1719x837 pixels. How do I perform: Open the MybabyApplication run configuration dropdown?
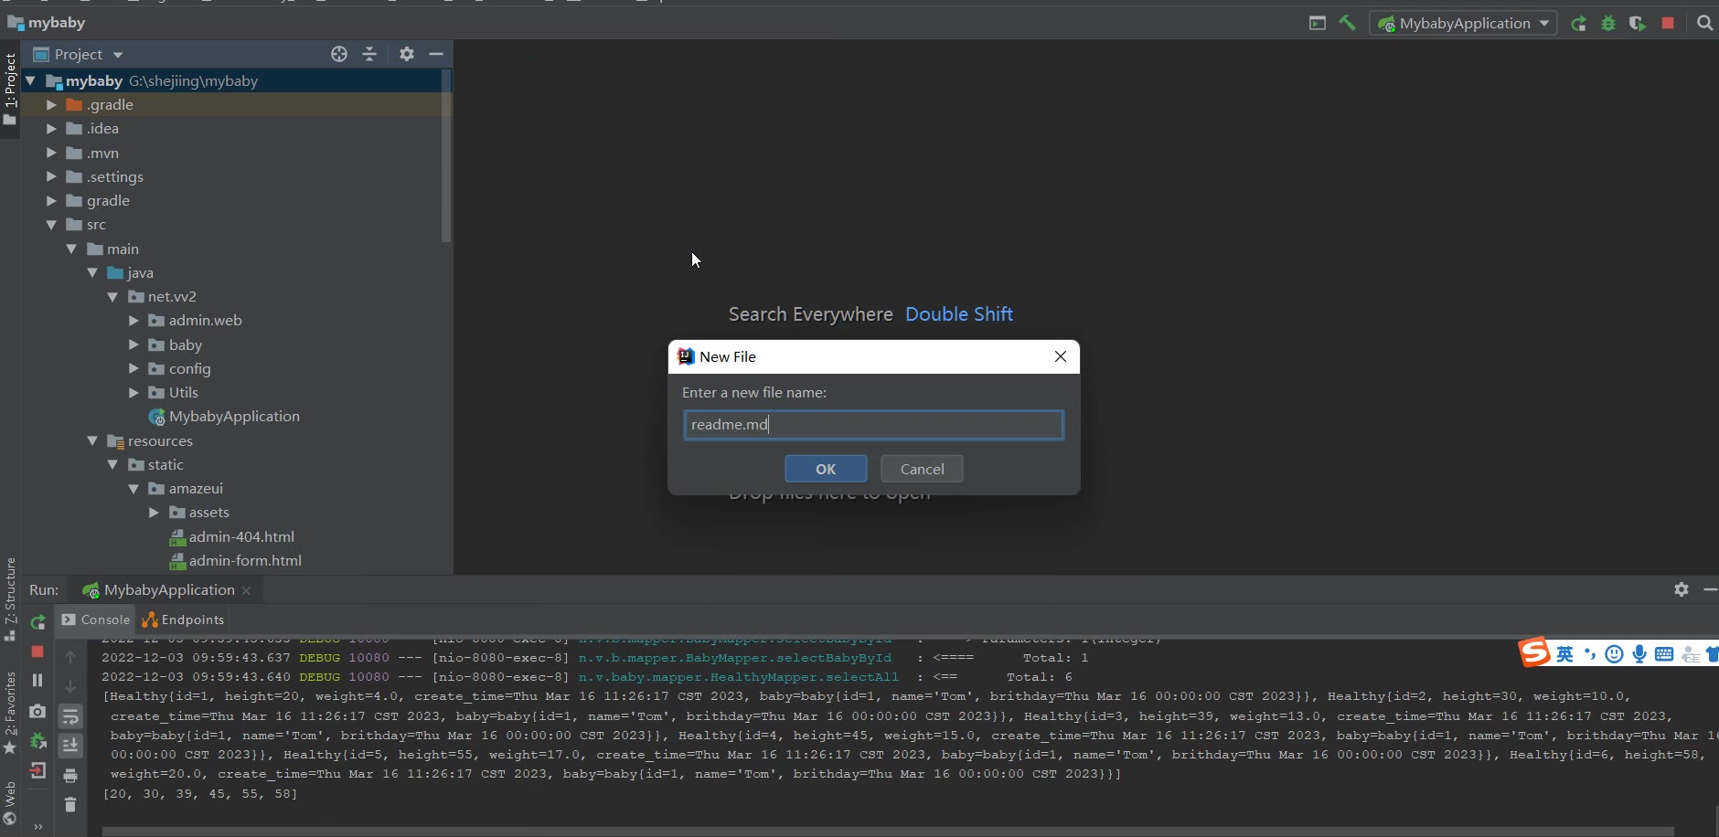click(1463, 24)
